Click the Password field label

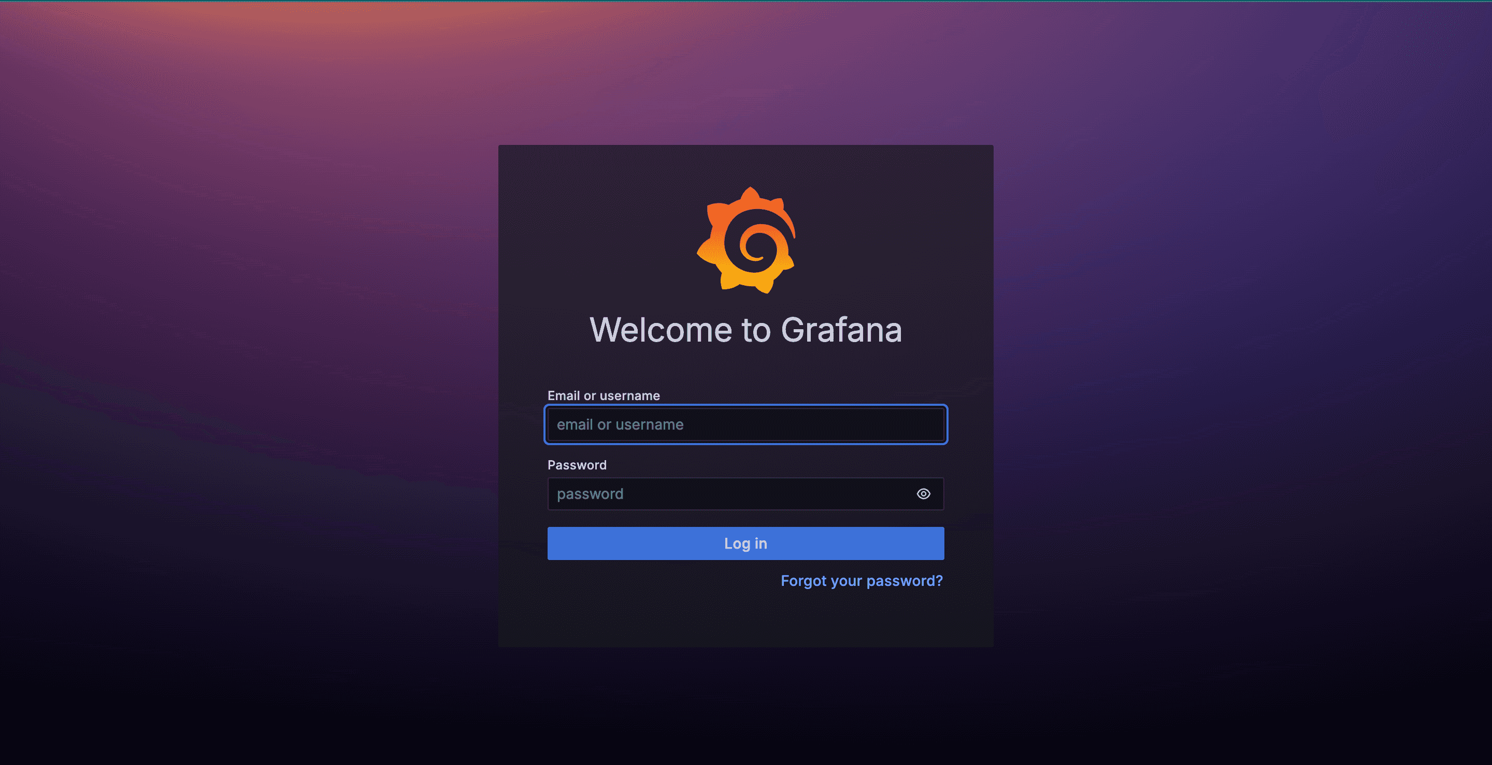[577, 465]
